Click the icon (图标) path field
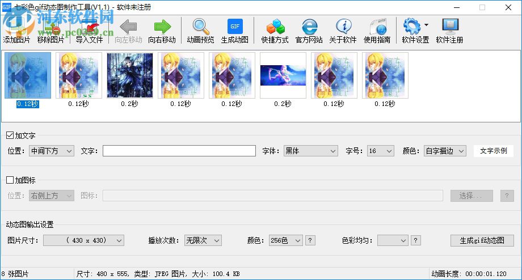The height and width of the screenshot is (280, 522). [x=273, y=196]
